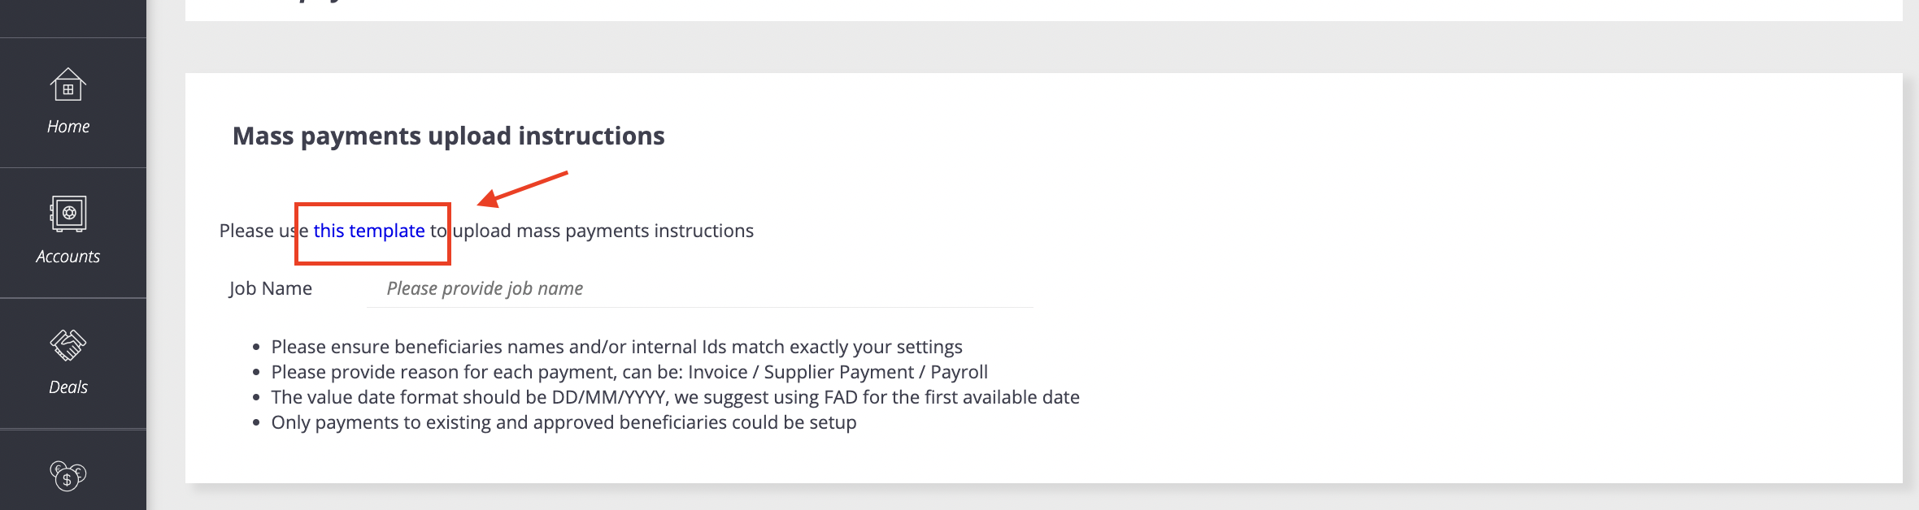The height and width of the screenshot is (510, 1919).
Task: Click the "Job Name" field label
Action: pos(271,288)
